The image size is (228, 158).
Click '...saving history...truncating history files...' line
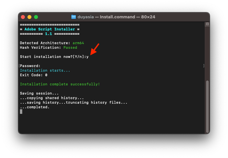pyautogui.click(x=74, y=102)
